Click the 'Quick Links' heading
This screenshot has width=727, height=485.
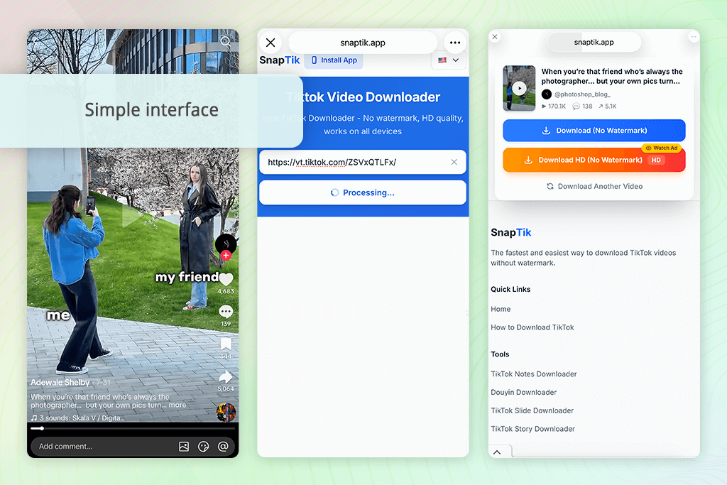coord(510,289)
